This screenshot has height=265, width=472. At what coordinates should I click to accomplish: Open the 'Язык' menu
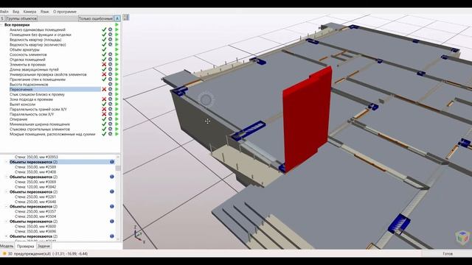[45, 12]
